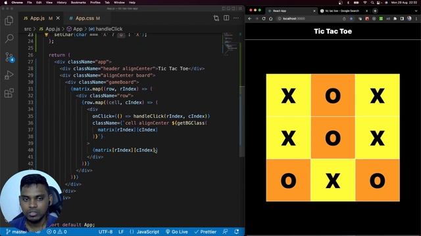Open notifications bell in status bar
Screen dimensions: 421x236
pos(236,231)
